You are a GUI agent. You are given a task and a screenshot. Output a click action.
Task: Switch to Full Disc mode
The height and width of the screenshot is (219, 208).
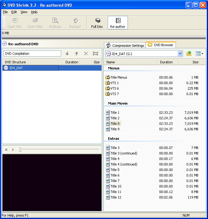(97, 23)
